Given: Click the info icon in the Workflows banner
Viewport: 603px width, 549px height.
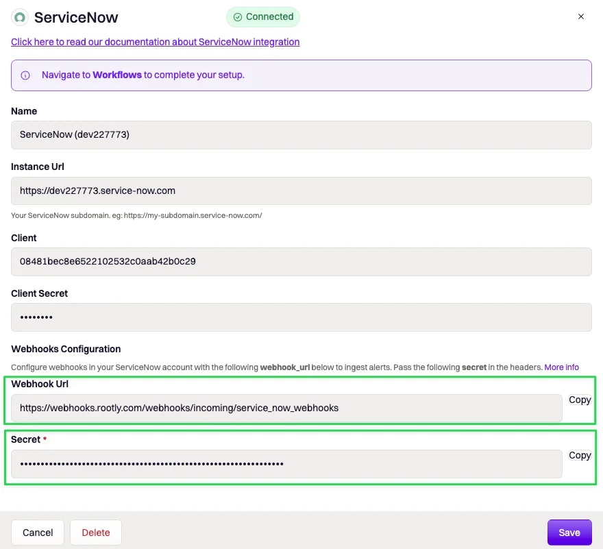Looking at the screenshot, I should pos(25,75).
